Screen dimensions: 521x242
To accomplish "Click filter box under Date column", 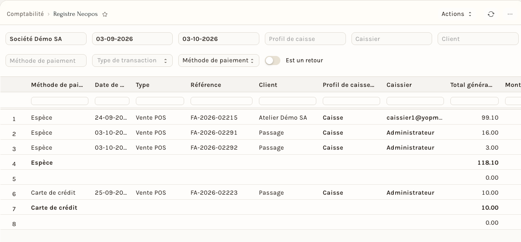I will click(112, 101).
